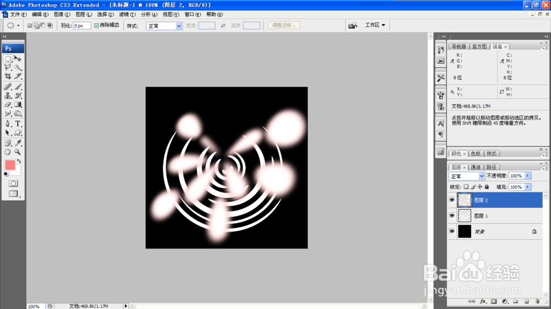Select the Crop tool
The width and height of the screenshot is (551, 309).
click(x=8, y=76)
